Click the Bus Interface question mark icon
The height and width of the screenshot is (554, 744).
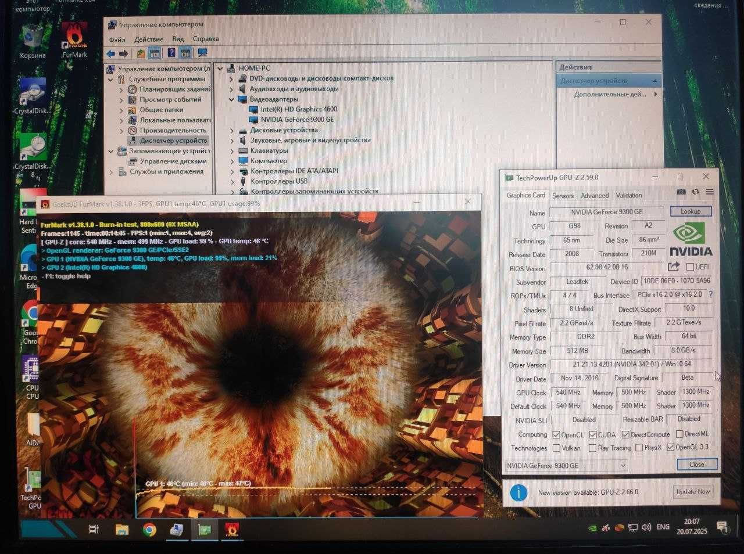pyautogui.click(x=710, y=294)
